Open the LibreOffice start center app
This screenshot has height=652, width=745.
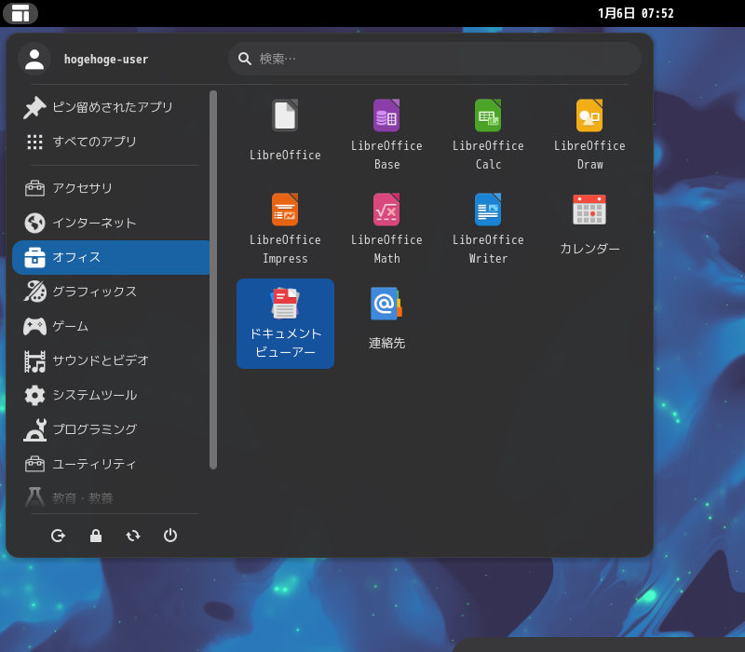click(285, 132)
